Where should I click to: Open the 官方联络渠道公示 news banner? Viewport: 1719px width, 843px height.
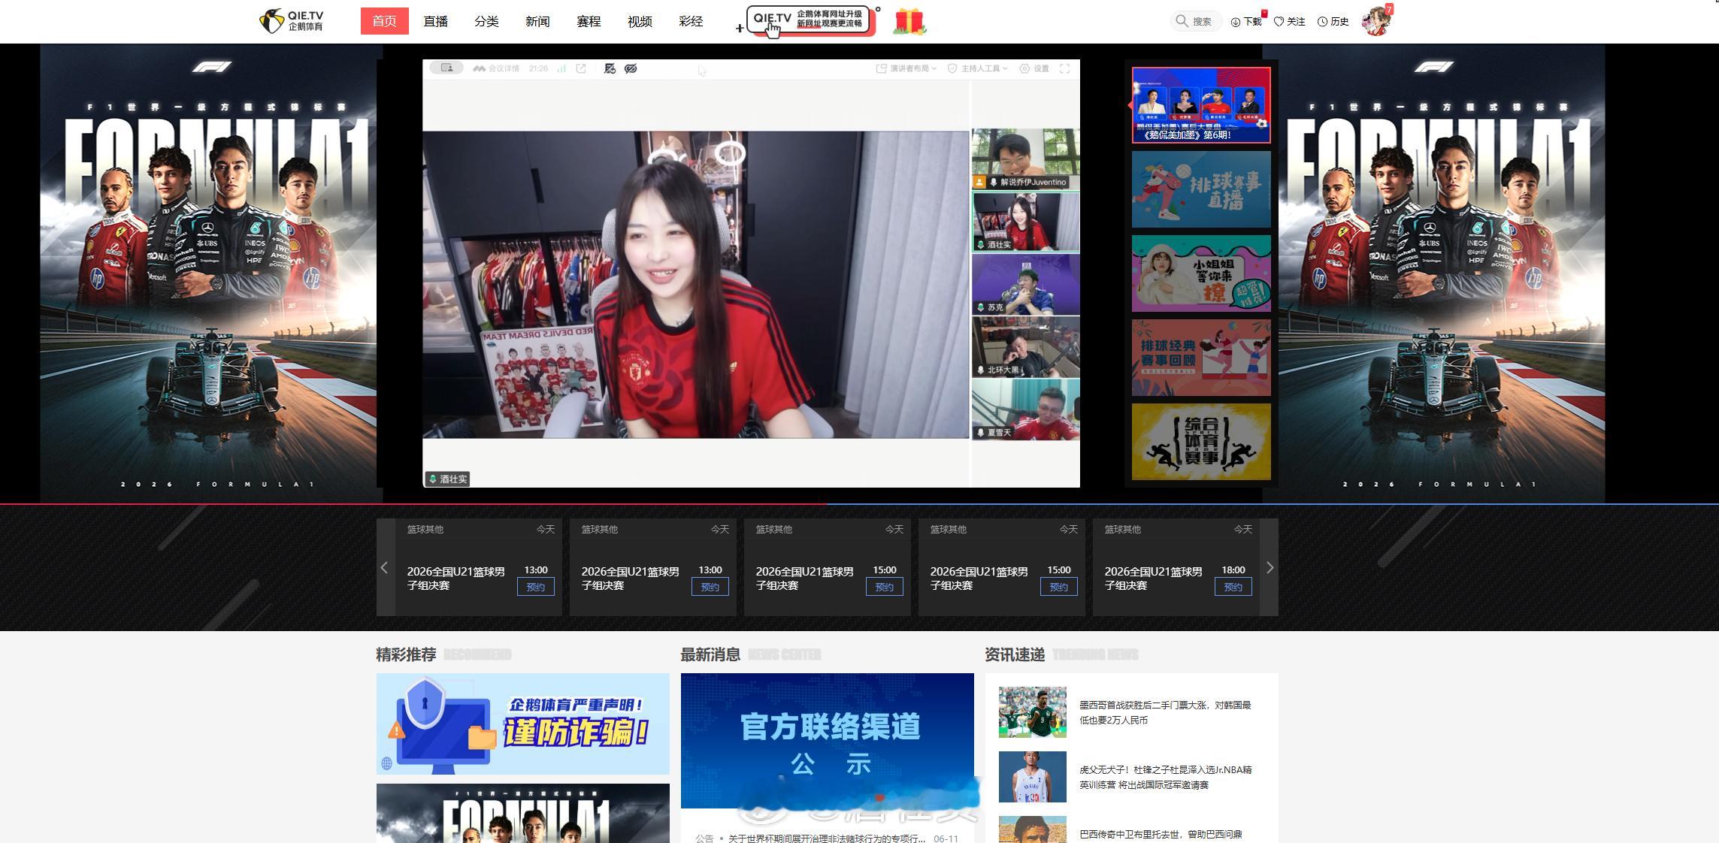pos(827,740)
